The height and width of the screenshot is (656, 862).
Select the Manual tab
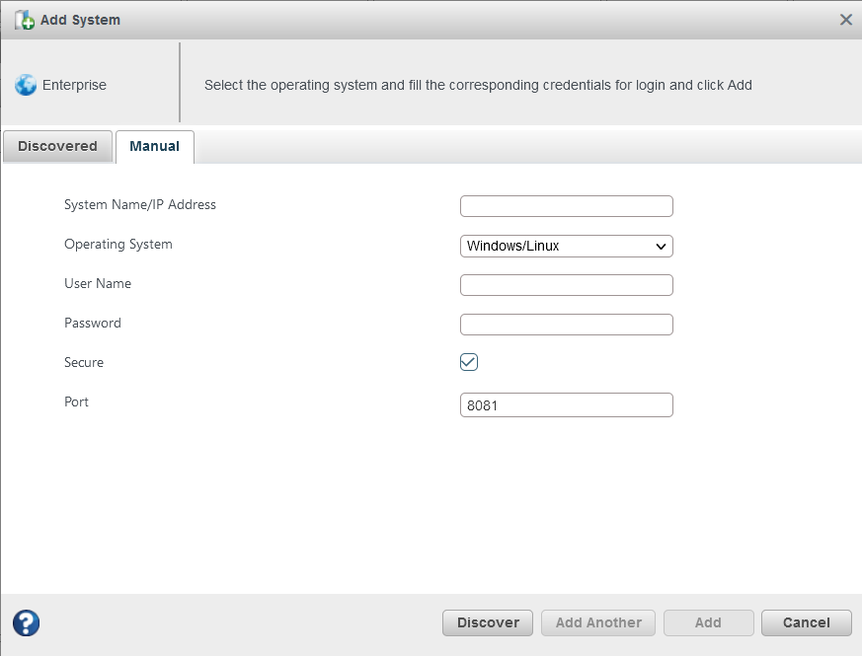154,146
